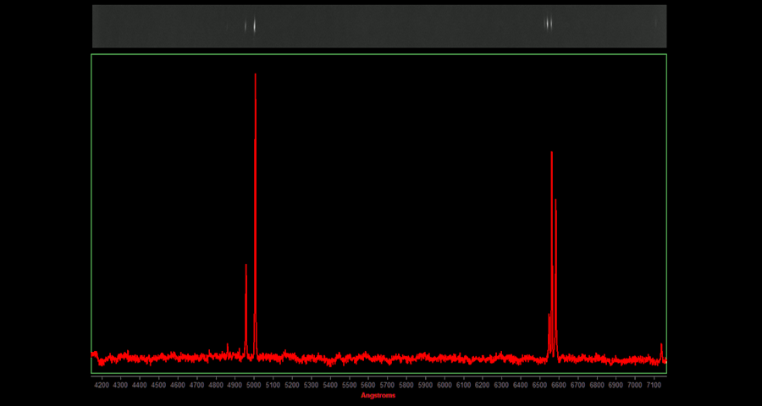
Task: Click the Angstroms axis title
Action: (378, 395)
